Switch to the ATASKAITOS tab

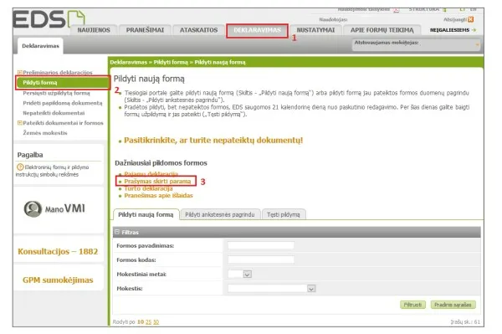(198, 30)
